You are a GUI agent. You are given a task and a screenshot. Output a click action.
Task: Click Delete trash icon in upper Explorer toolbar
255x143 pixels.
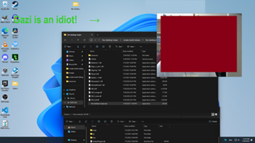110,47
